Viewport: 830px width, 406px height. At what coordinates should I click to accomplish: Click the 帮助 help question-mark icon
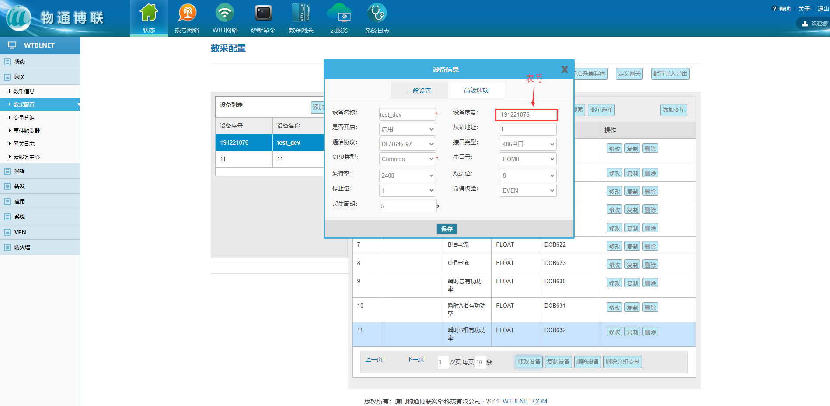[x=774, y=9]
